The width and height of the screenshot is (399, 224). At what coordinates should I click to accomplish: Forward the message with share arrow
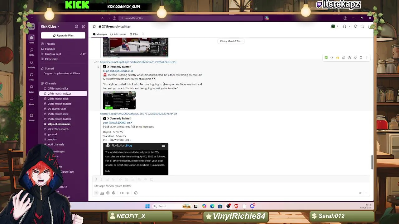pyautogui.click(x=355, y=58)
